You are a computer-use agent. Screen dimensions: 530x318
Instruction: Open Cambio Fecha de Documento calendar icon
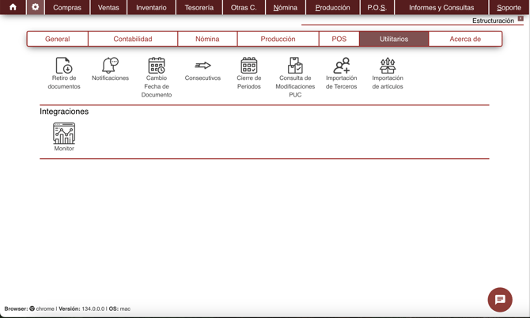[157, 65]
